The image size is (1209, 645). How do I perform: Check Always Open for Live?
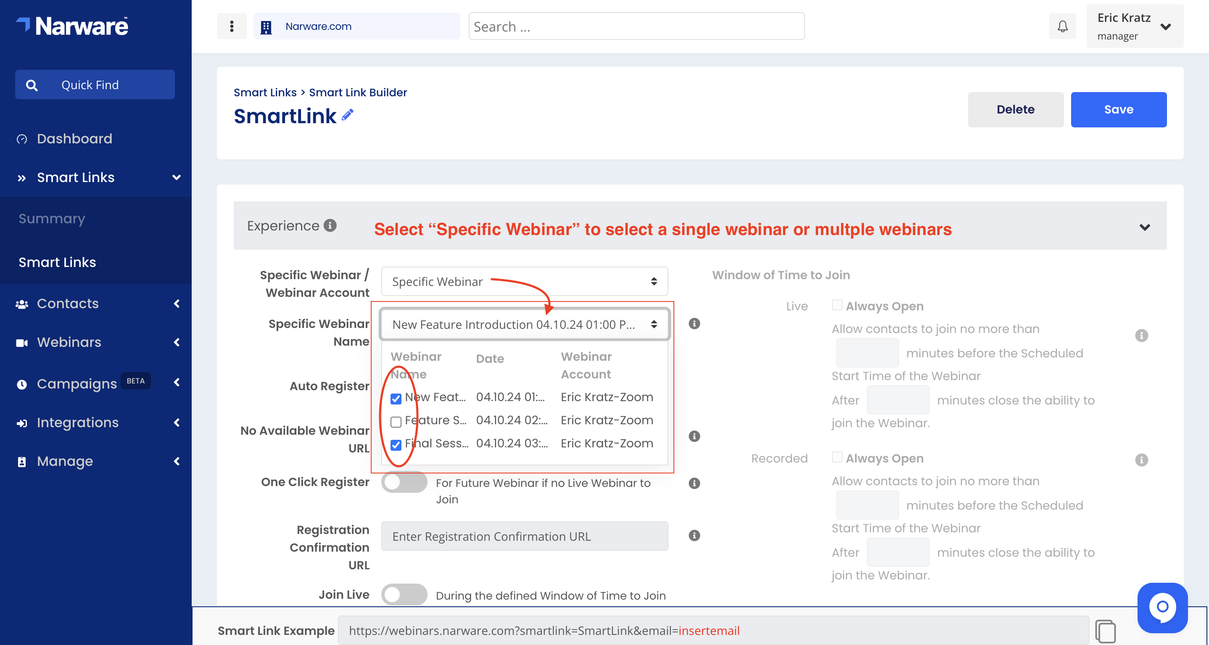point(837,305)
